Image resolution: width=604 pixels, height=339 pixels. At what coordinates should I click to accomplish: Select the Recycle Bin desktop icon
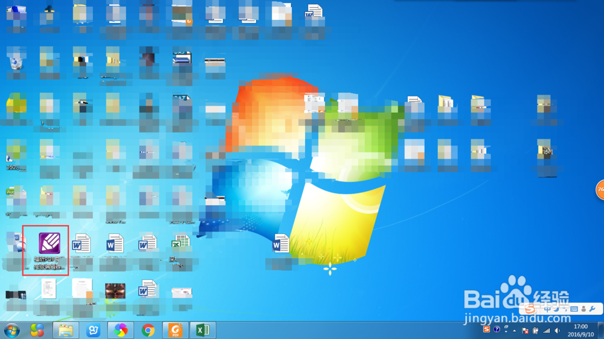coord(16,62)
